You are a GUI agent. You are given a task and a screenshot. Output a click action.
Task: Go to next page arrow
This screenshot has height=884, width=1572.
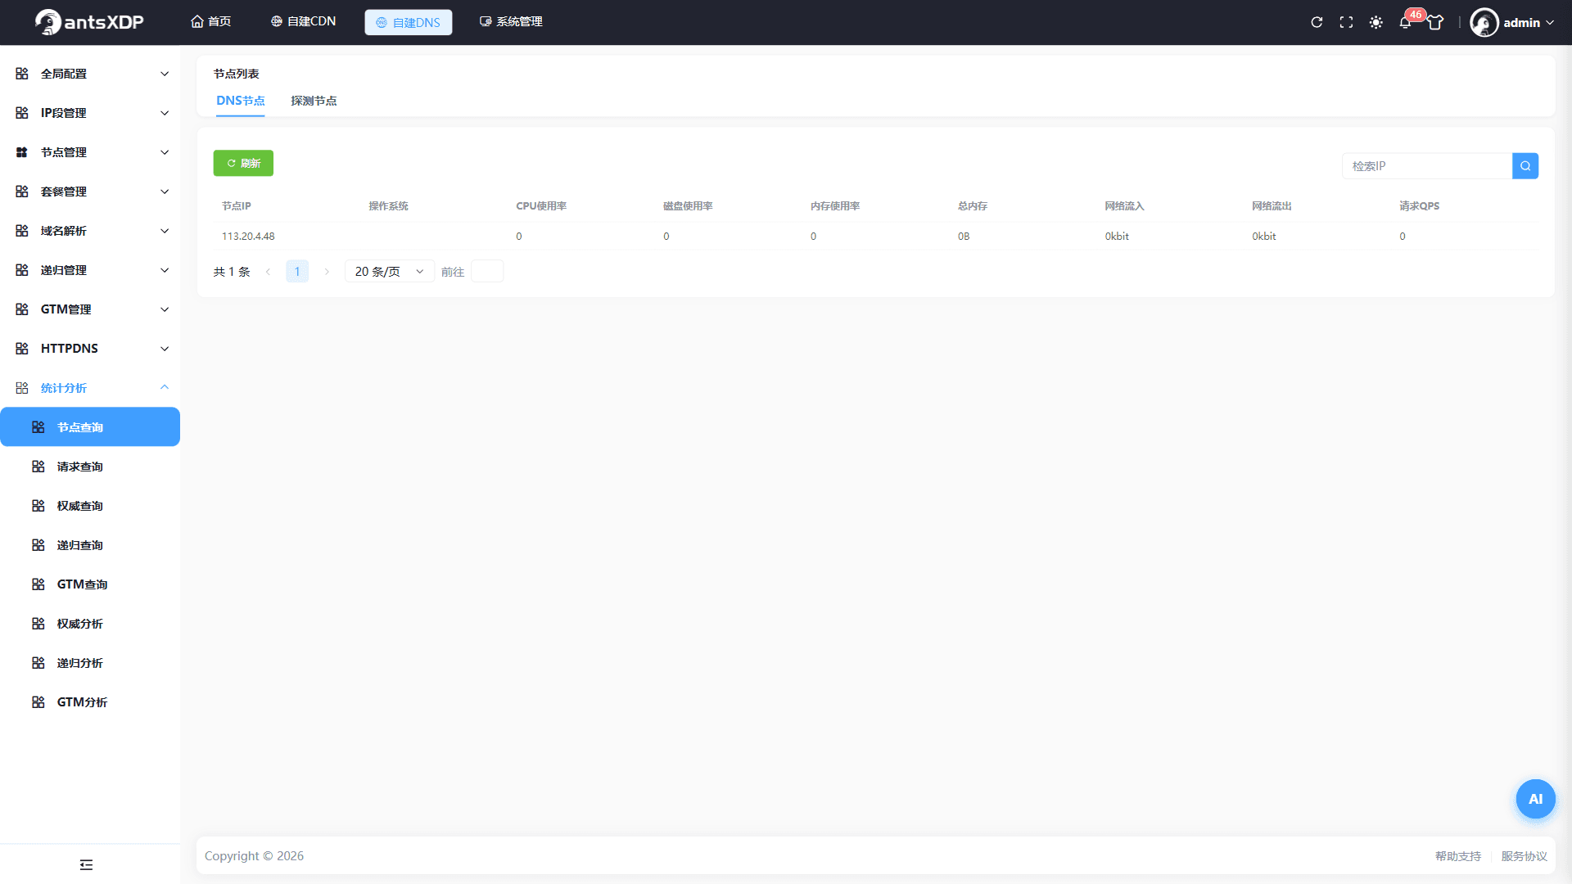pos(327,272)
